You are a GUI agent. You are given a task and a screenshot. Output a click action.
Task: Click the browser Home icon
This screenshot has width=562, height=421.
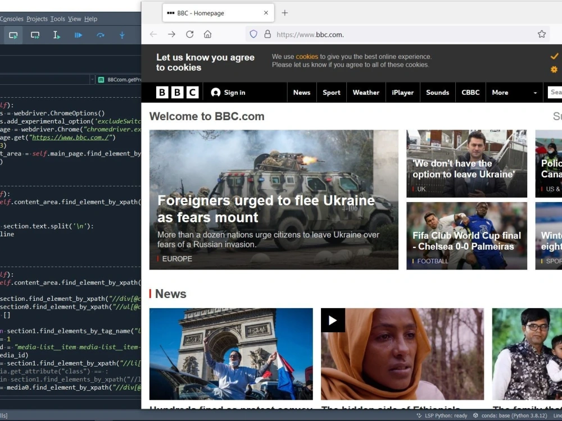pos(207,34)
